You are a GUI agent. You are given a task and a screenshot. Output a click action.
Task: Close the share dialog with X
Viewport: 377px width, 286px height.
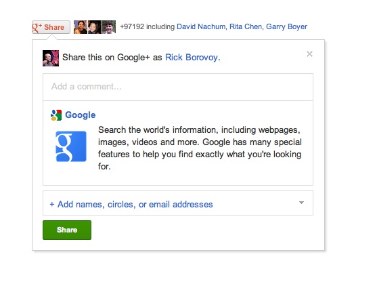coord(309,54)
